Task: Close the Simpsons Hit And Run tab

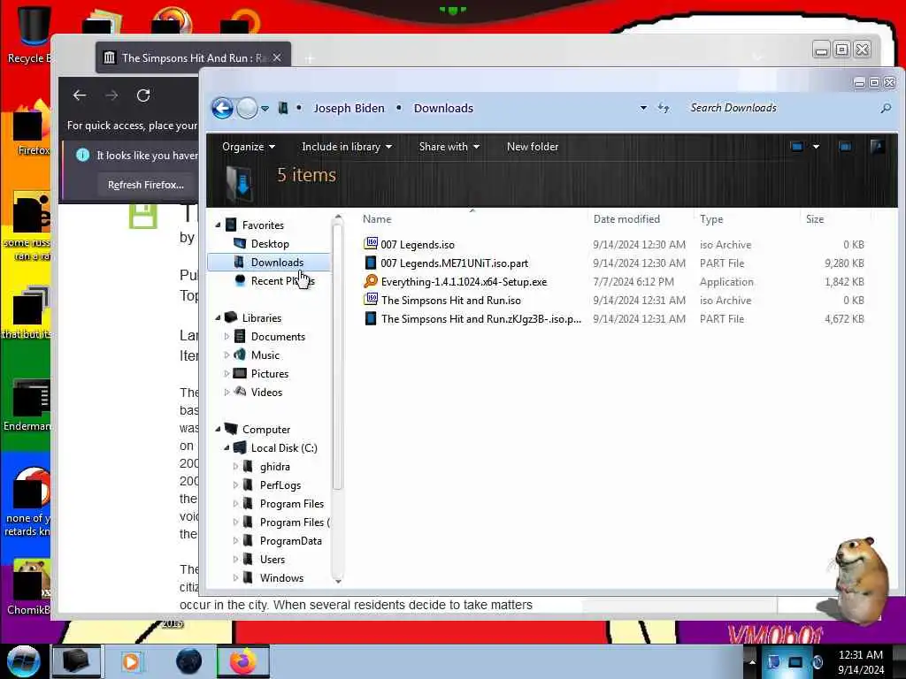Action: coord(277,57)
